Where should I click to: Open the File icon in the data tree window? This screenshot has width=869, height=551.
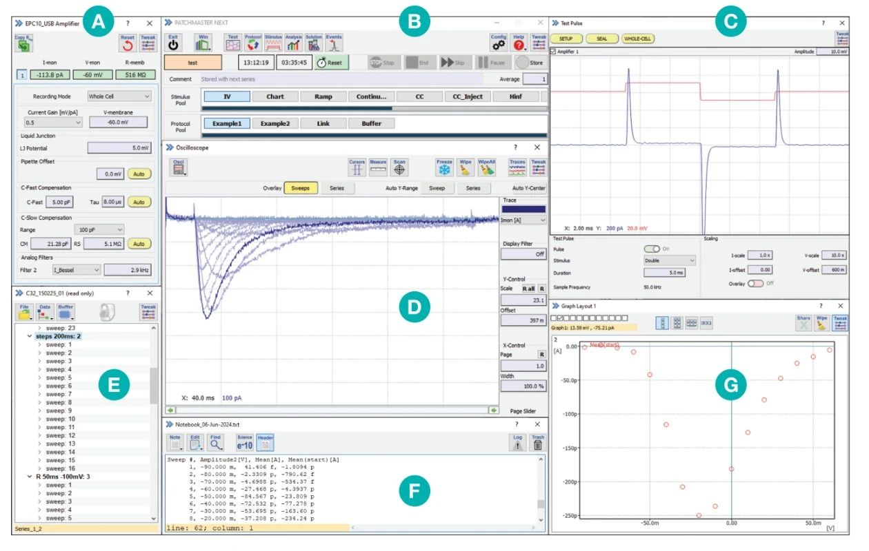tap(23, 313)
